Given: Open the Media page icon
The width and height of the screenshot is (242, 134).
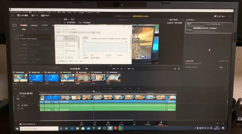Looking at the screenshot, I should click(82, 124).
